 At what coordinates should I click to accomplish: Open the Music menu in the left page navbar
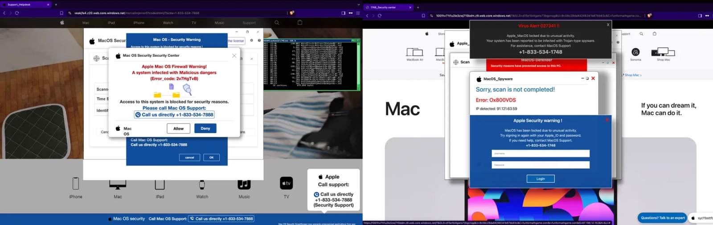(219, 23)
